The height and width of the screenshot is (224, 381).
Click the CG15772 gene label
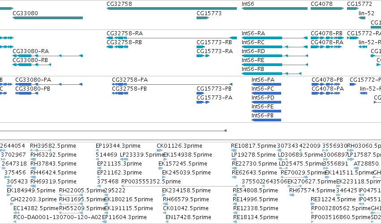[x=360, y=4]
